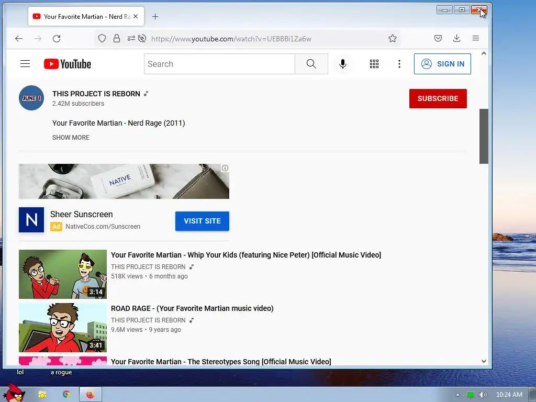Open the YouTube guide hamburger menu
This screenshot has height=402, width=536.
click(25, 63)
